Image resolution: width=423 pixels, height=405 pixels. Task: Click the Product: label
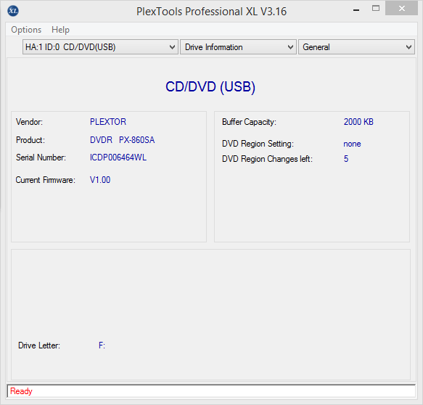30,140
